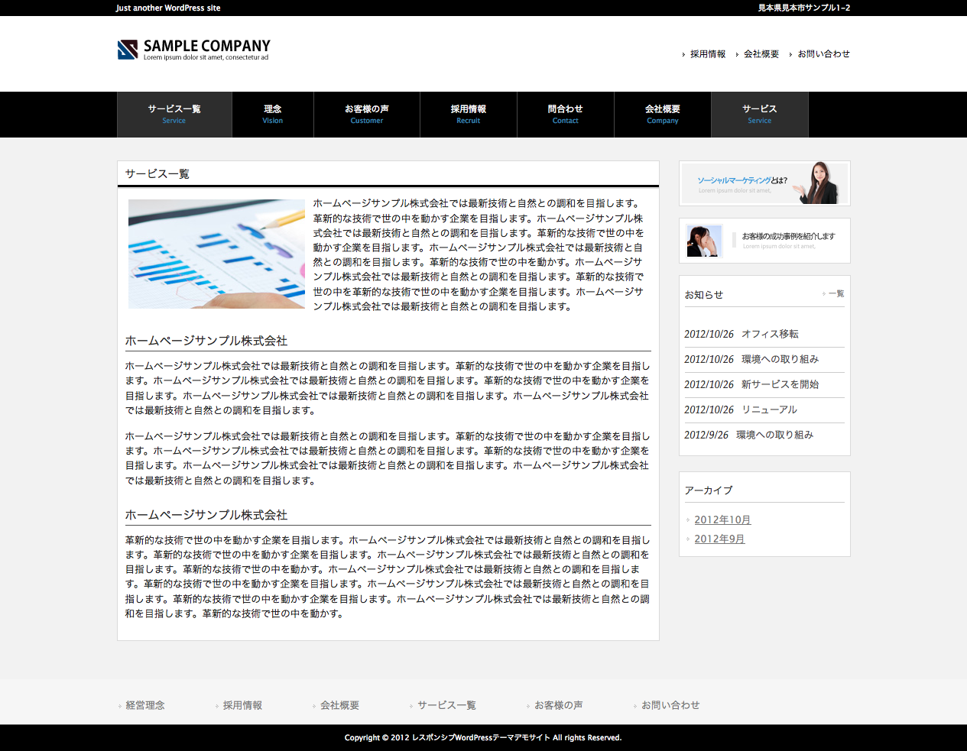Image resolution: width=967 pixels, height=751 pixels.
Task: Click 経営理念 in the footer
Action: (145, 706)
